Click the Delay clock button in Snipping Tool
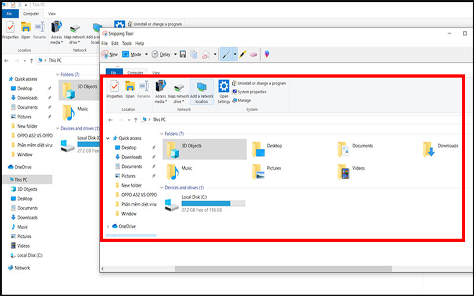Viewport: 474px width, 296px height. click(161, 54)
